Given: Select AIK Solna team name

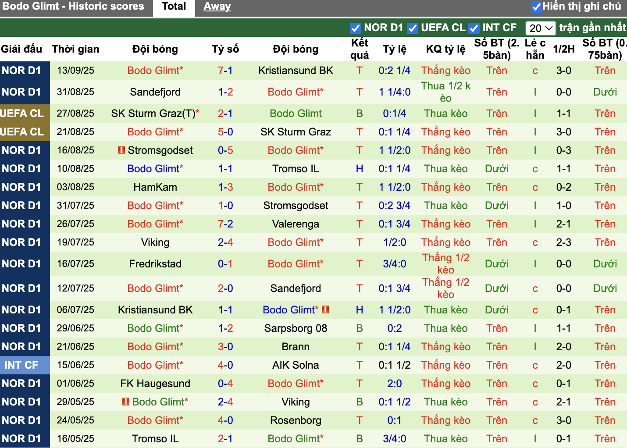Looking at the screenshot, I should (296, 365).
